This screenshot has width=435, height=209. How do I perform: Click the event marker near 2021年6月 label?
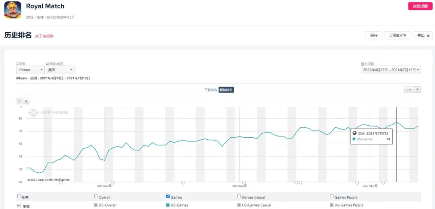point(244,182)
